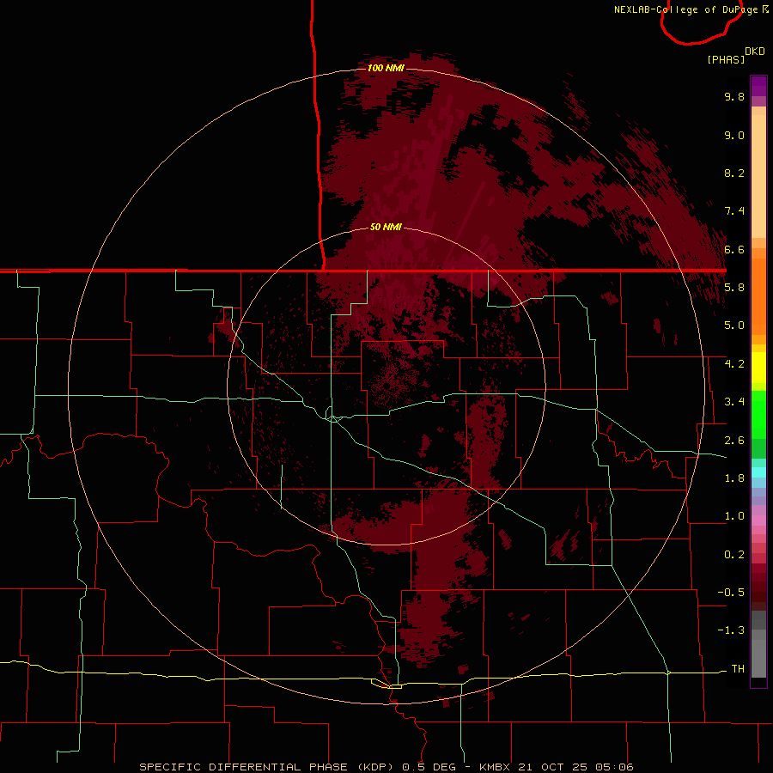Click the -1.3 scale value
The height and width of the screenshot is (773, 773).
point(731,630)
